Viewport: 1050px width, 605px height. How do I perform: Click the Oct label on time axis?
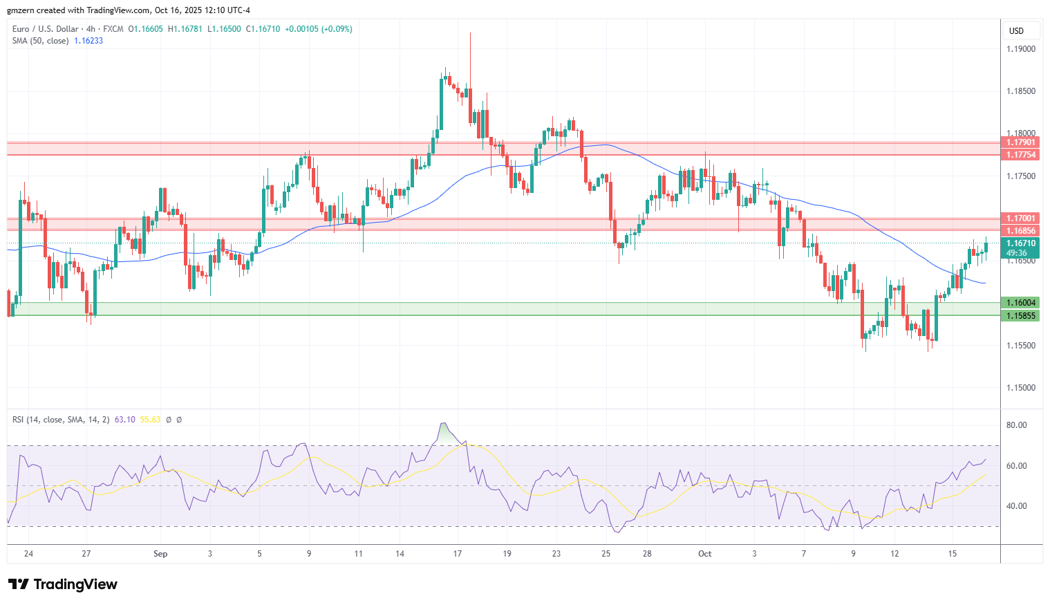705,554
